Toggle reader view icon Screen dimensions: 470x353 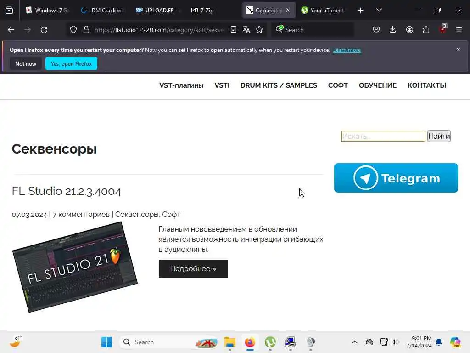tap(234, 30)
